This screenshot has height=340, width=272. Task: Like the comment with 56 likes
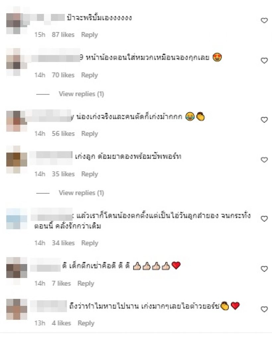click(x=264, y=120)
